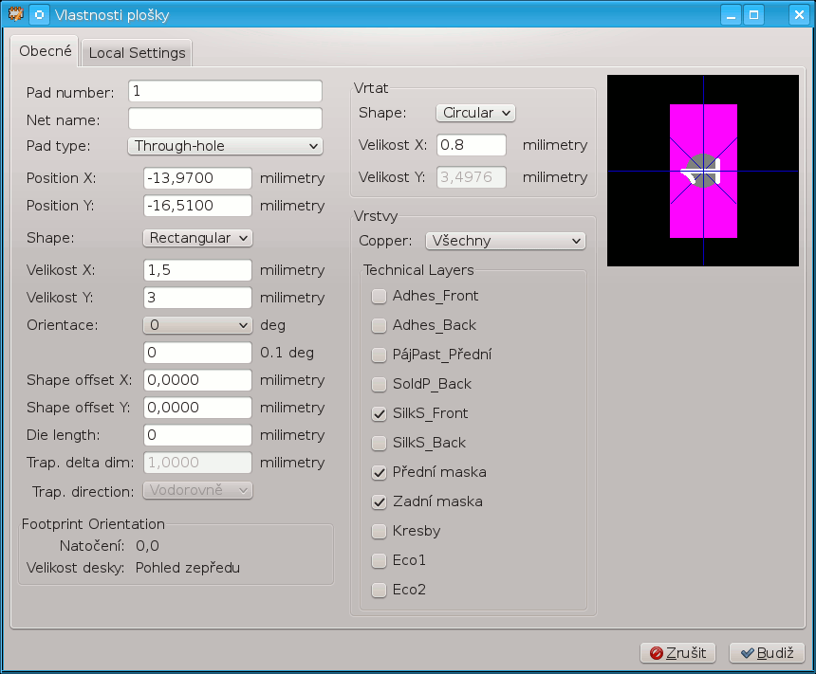Image resolution: width=816 pixels, height=674 pixels.
Task: Click the Shape offset X field
Action: pos(197,379)
